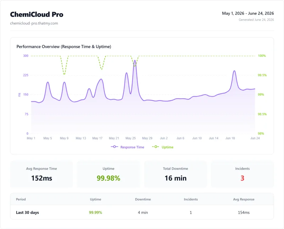Click the 100% right axis label
Viewport: 284px width, 229px height.
[262, 56]
